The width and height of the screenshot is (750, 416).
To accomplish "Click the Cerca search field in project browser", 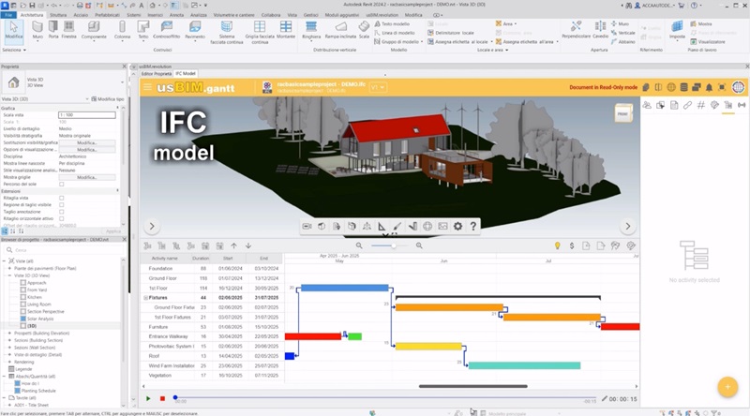I will (64, 250).
